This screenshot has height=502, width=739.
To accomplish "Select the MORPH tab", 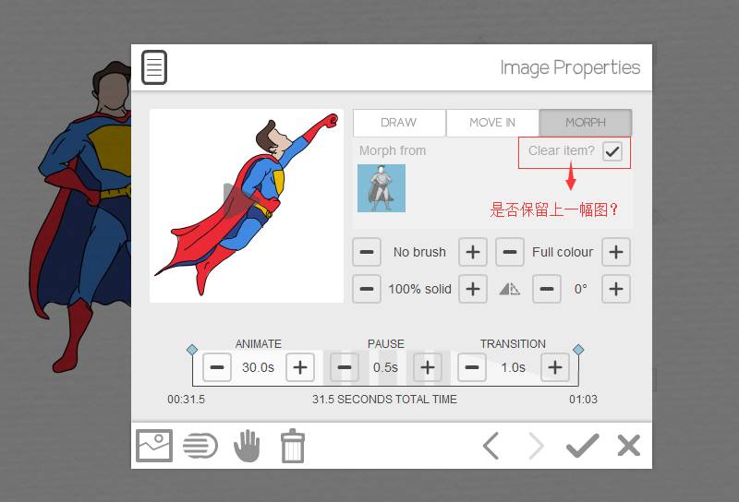I will pyautogui.click(x=586, y=123).
